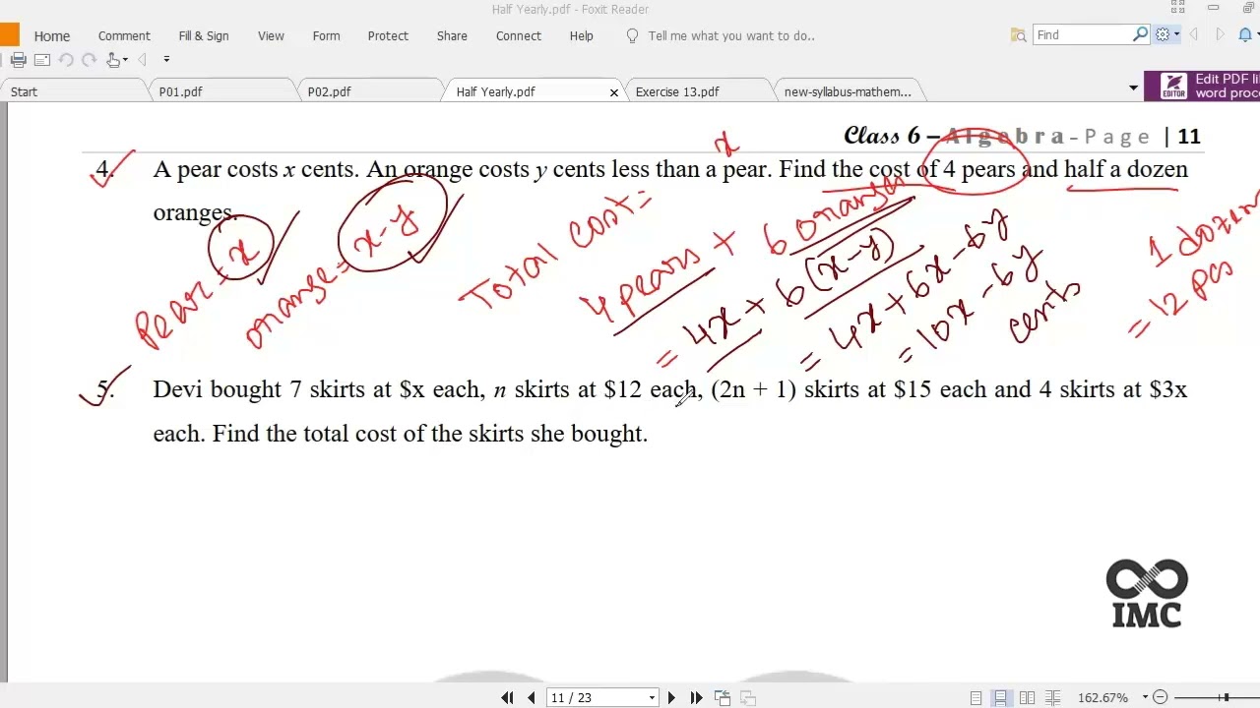The height and width of the screenshot is (708, 1260).
Task: Open the Home ribbon tab
Action: coord(52,35)
